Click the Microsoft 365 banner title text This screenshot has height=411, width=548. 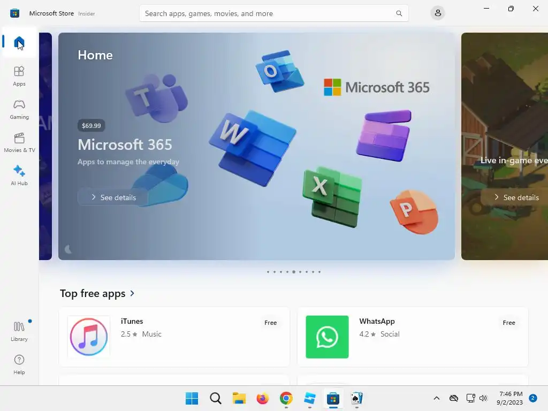[125, 144]
